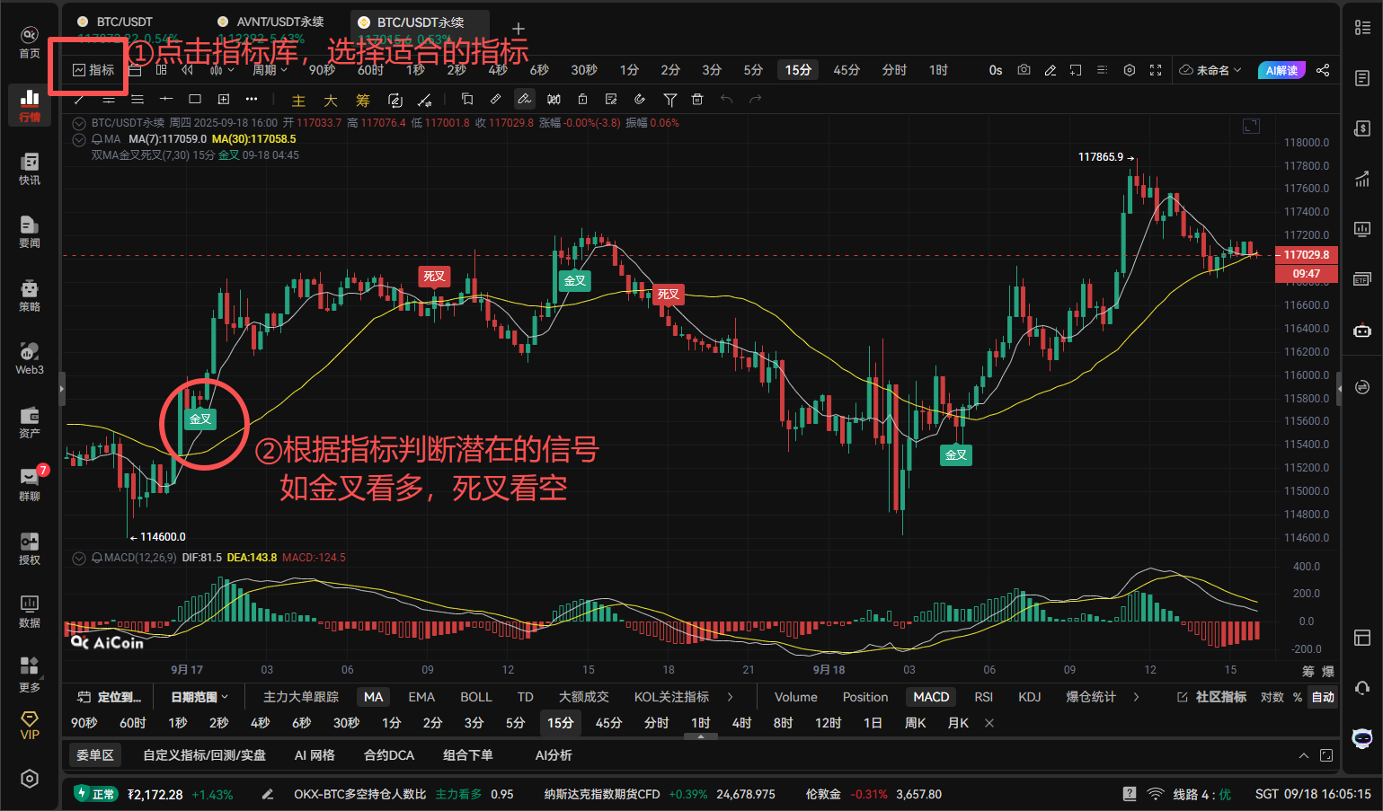Screen dimensions: 1383x811
Task: Expand the 日期范围 date range dropdown
Action: tap(199, 697)
